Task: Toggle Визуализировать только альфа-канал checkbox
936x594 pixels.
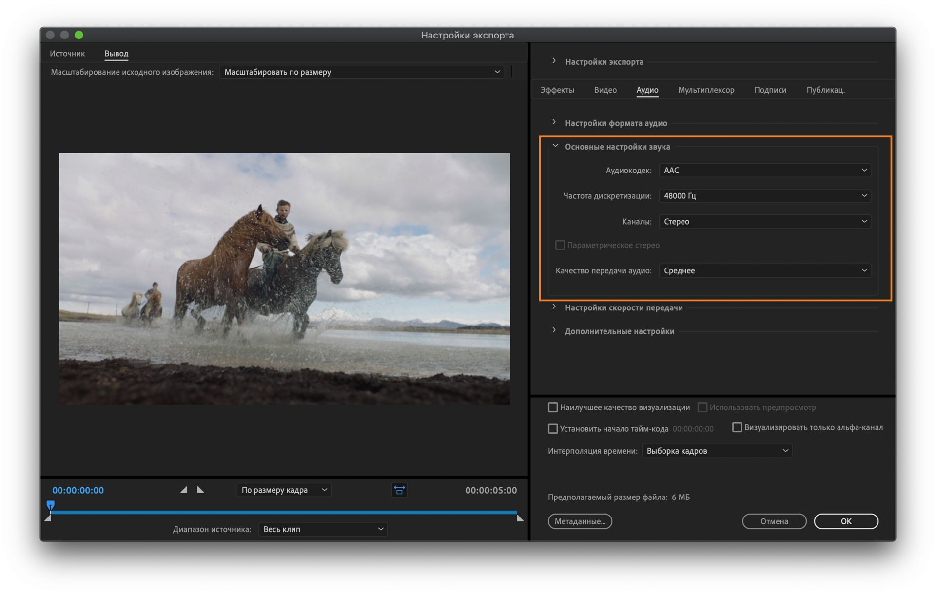Action: [x=737, y=427]
